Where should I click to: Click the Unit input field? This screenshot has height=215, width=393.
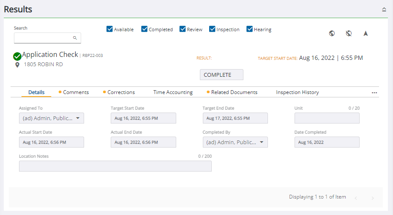point(327,118)
